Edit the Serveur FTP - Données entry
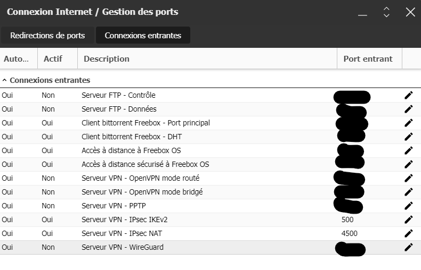The width and height of the screenshot is (421, 270). coord(408,109)
